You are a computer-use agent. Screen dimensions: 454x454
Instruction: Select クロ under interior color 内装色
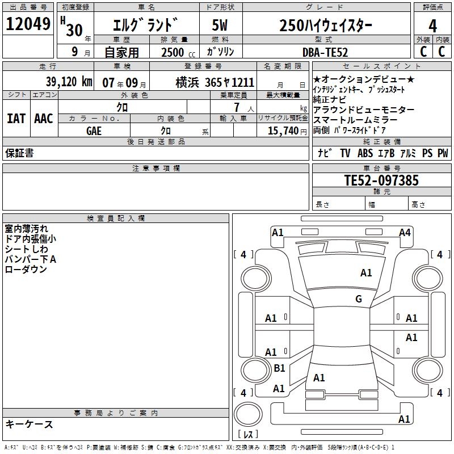166,131
